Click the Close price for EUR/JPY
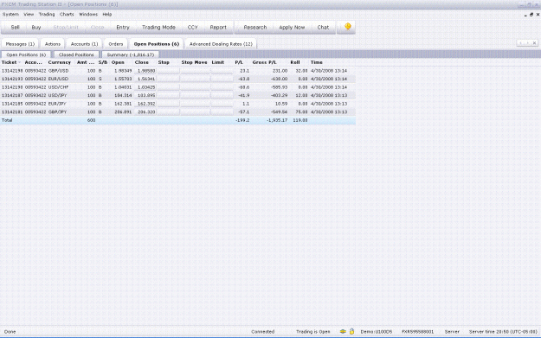Viewport: 541px width, 338px height. tap(146, 104)
